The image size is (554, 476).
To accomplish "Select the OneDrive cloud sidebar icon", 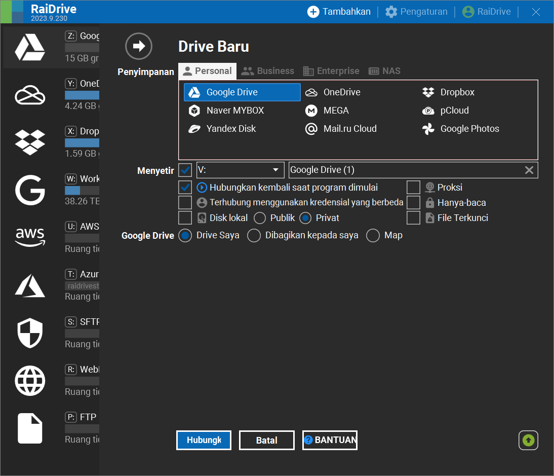I will 30,95.
